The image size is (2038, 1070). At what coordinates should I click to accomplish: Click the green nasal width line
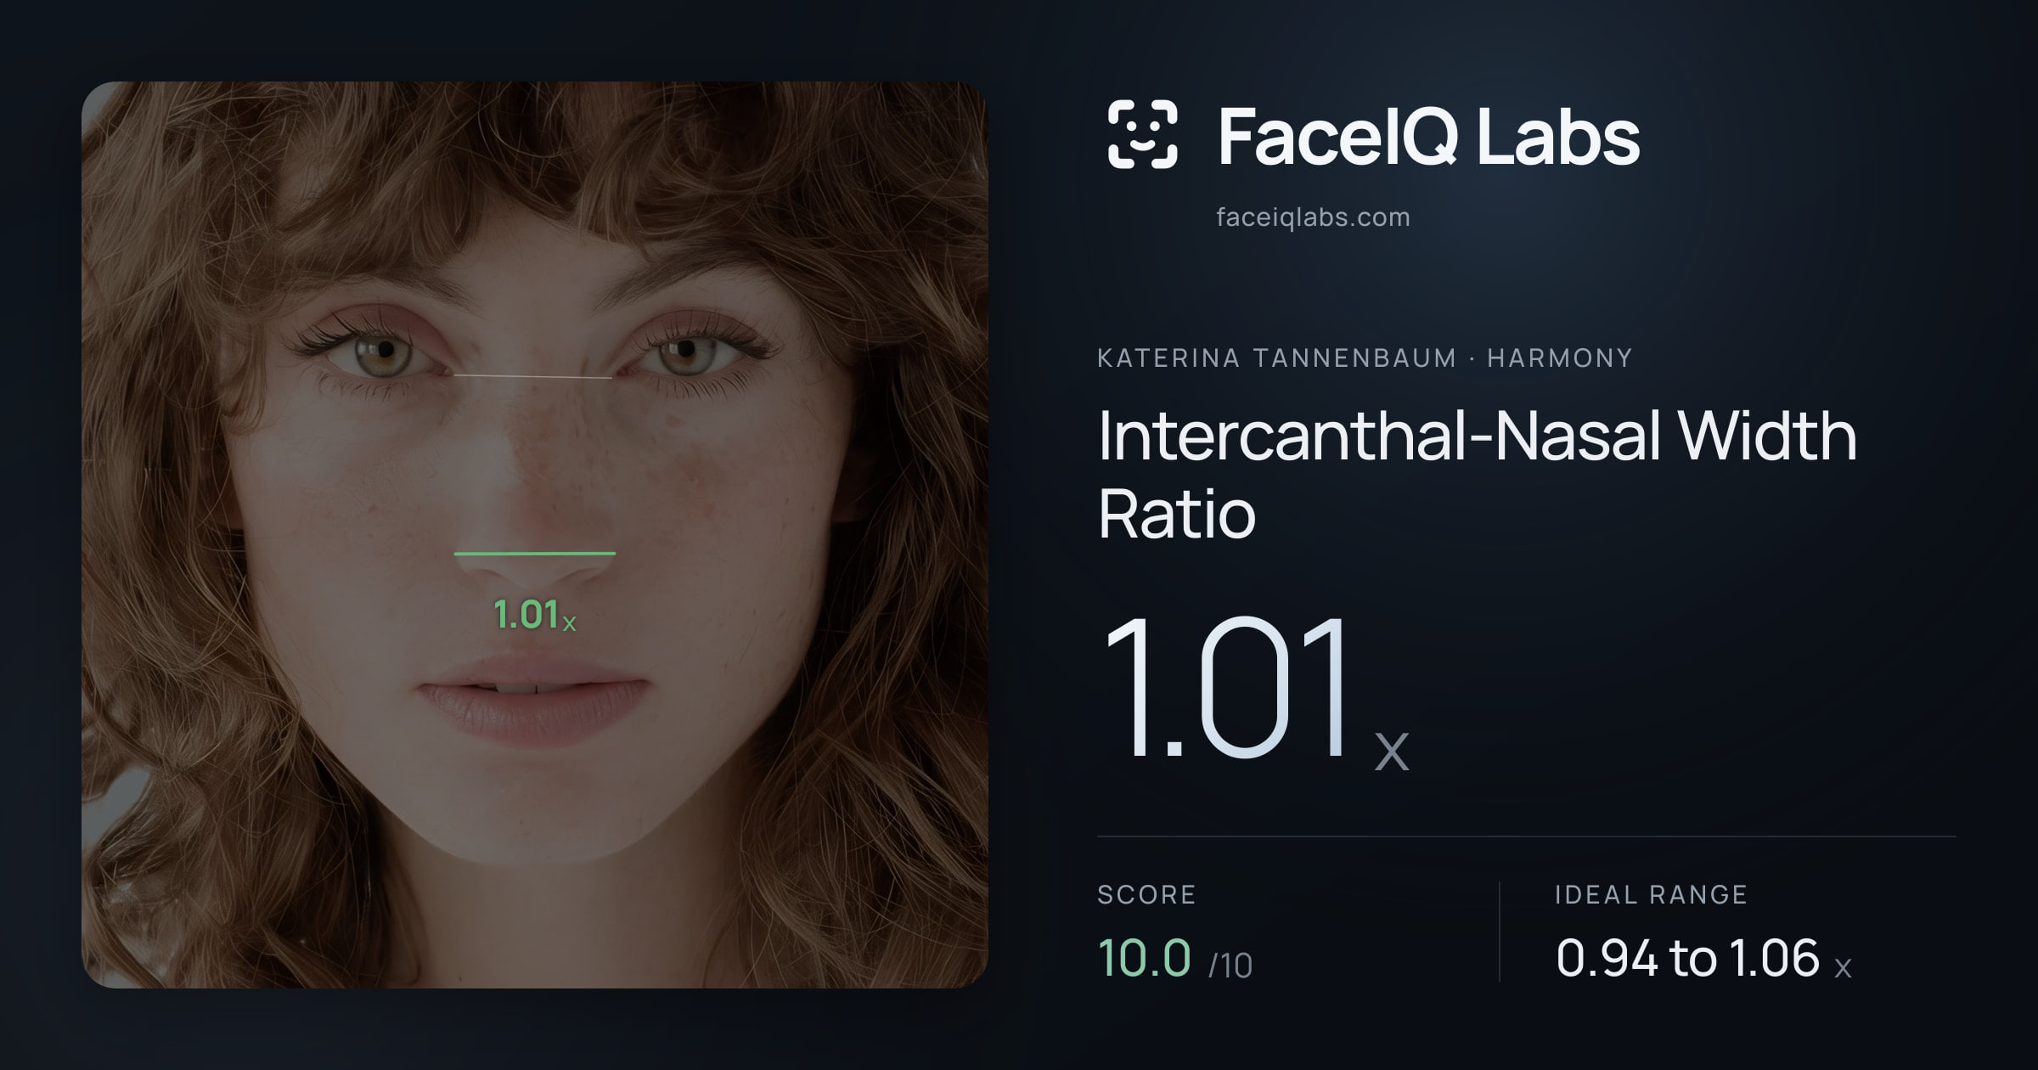(x=535, y=554)
